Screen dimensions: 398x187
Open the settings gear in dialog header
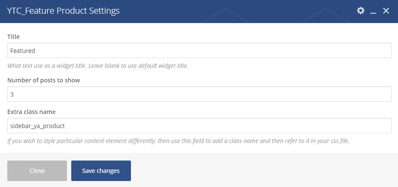(360, 11)
